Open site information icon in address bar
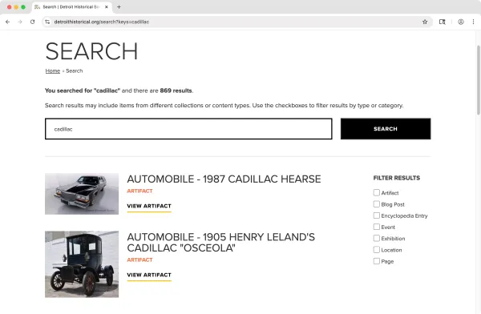The height and width of the screenshot is (314, 481). click(47, 22)
